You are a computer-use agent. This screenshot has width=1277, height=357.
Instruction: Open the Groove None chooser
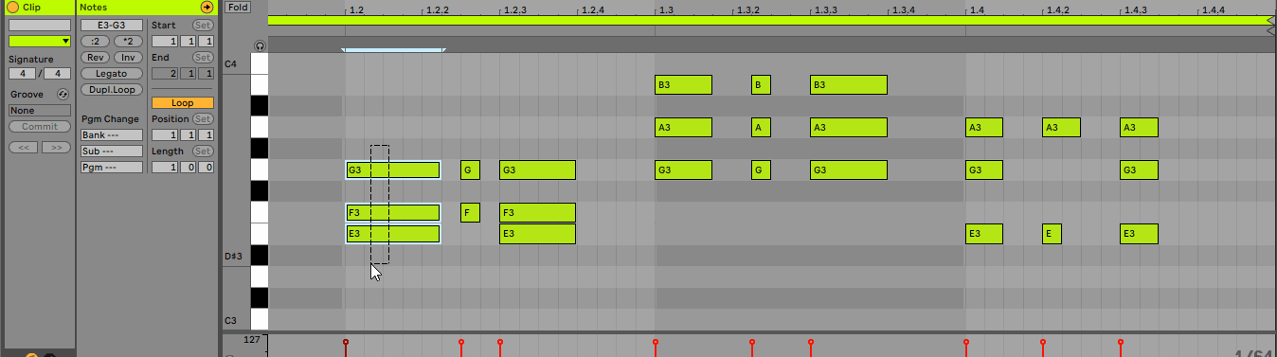coord(40,110)
